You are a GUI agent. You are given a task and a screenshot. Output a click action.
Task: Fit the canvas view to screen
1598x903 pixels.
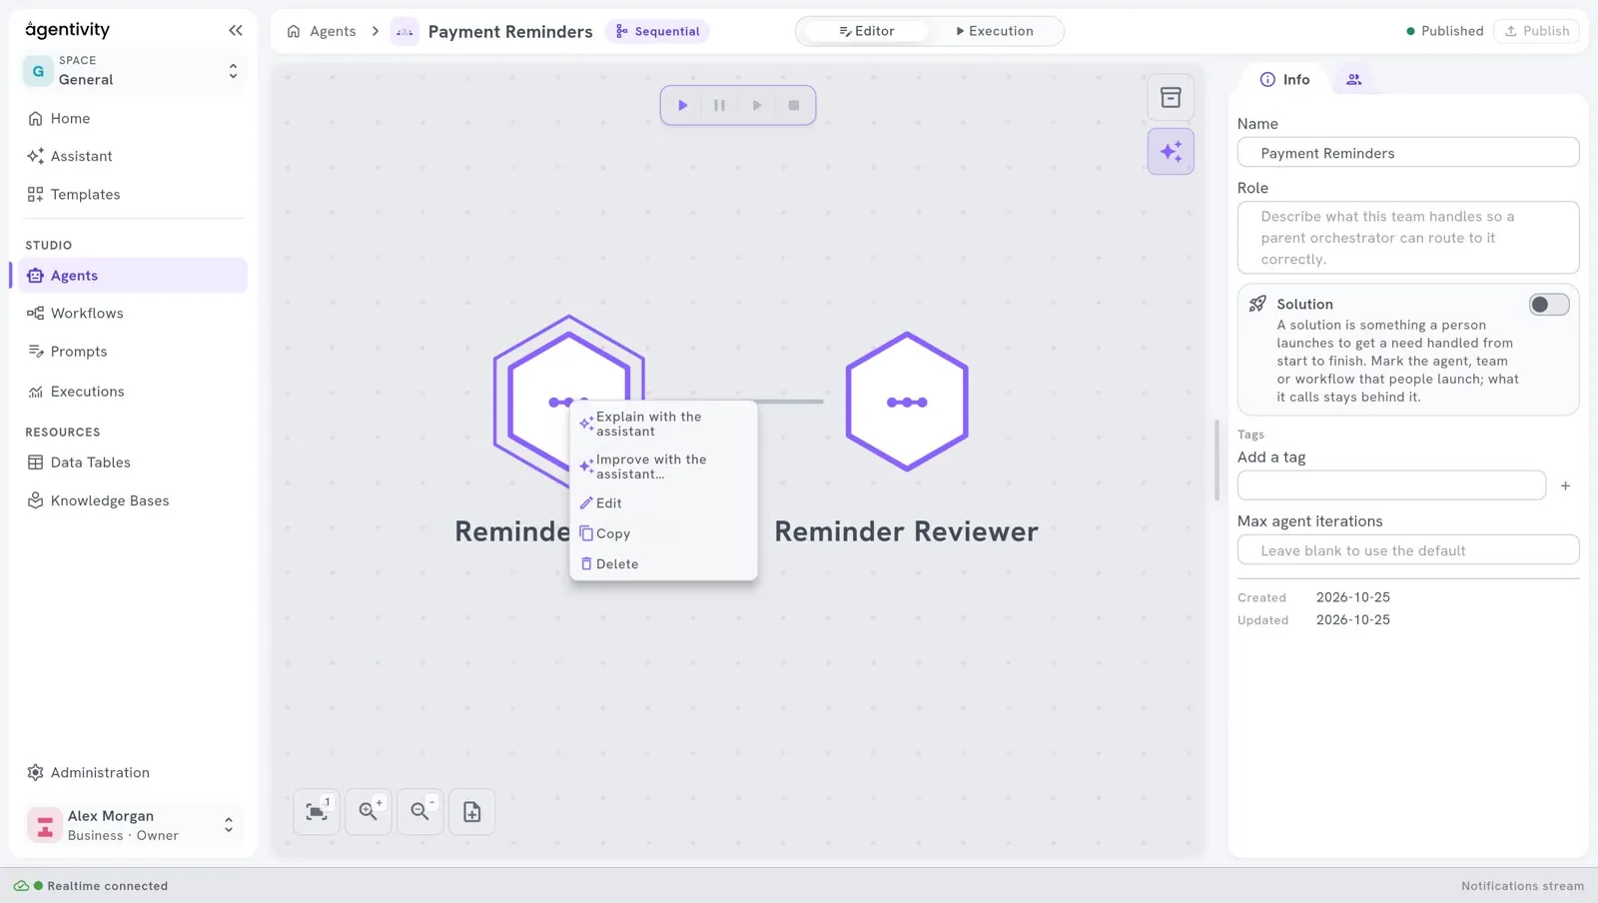[317, 812]
